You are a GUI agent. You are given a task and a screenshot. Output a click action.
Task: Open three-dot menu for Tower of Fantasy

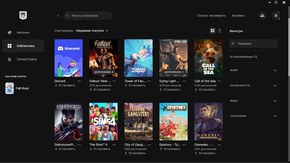[x=149, y=81]
